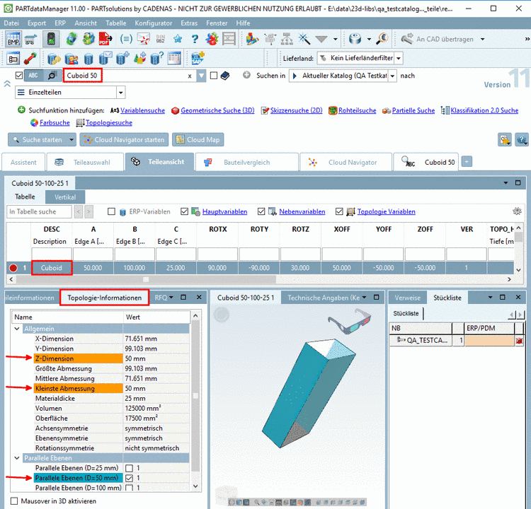Click the shopping cart icon in toolbar
The width and height of the screenshot is (531, 509).
pos(30,39)
